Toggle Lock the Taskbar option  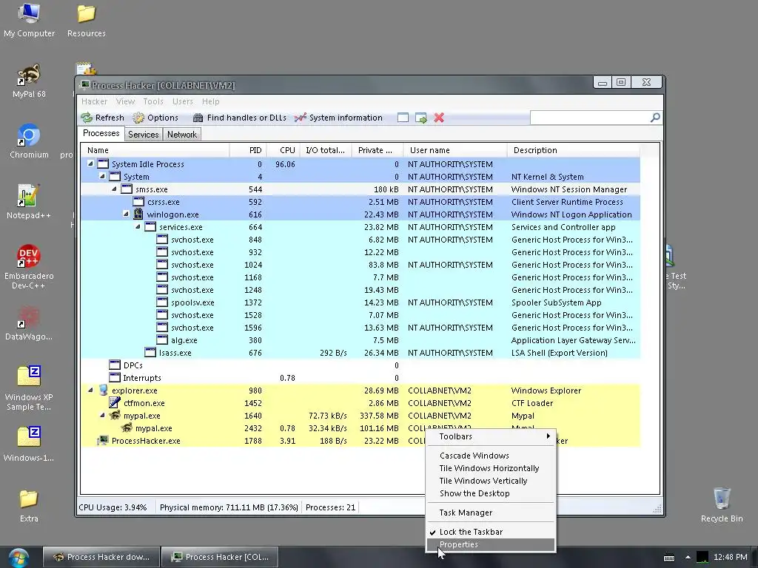pos(491,532)
